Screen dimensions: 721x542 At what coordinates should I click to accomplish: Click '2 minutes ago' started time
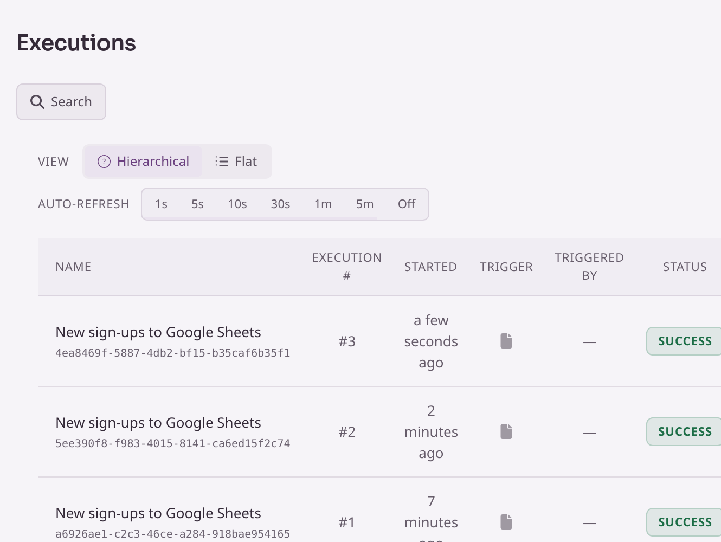tap(431, 432)
